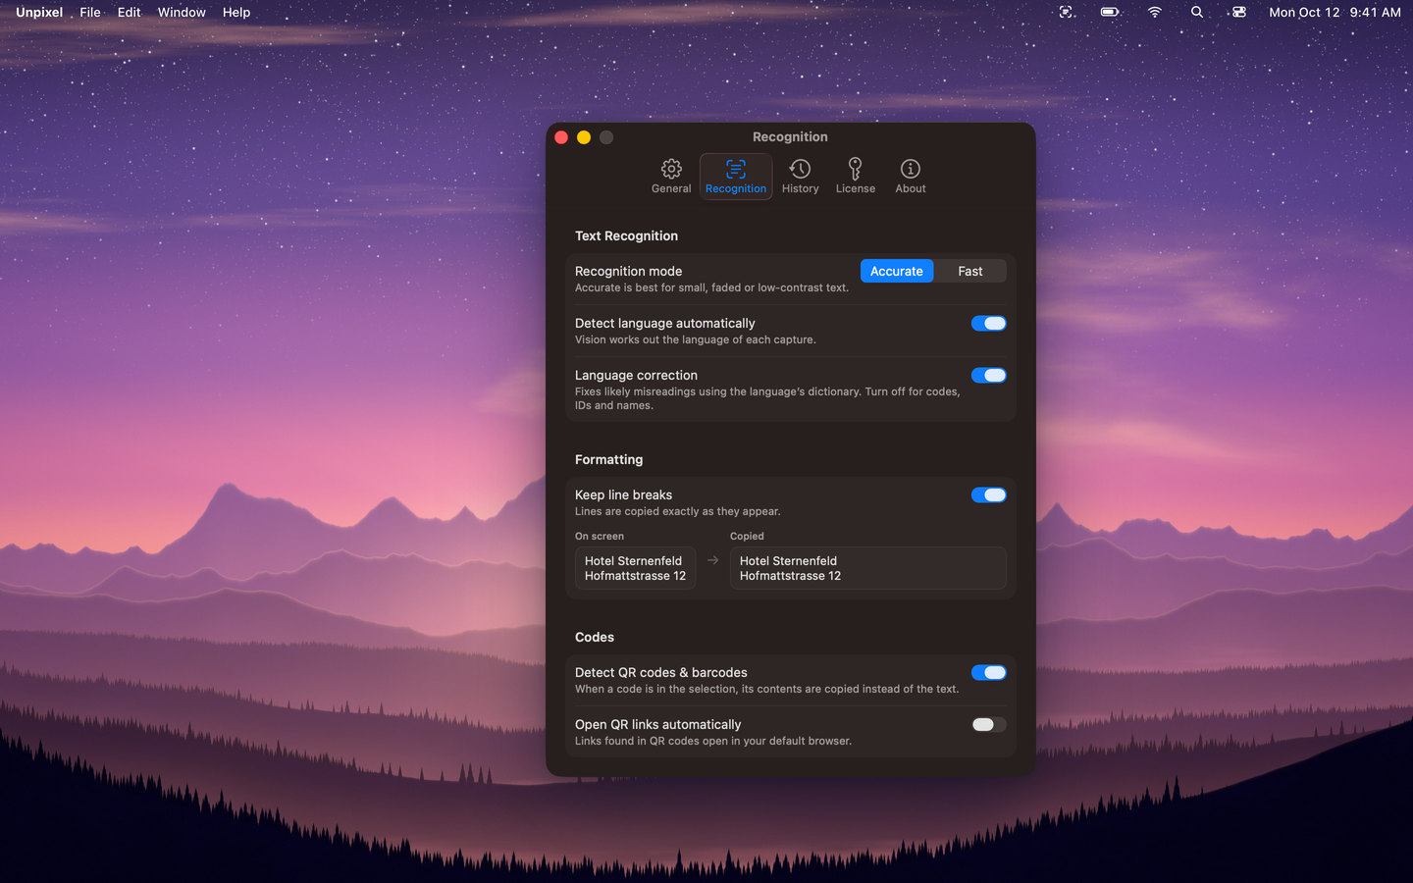Open the Unpixel app menu
Image resolution: width=1413 pixels, height=883 pixels.
[39, 12]
